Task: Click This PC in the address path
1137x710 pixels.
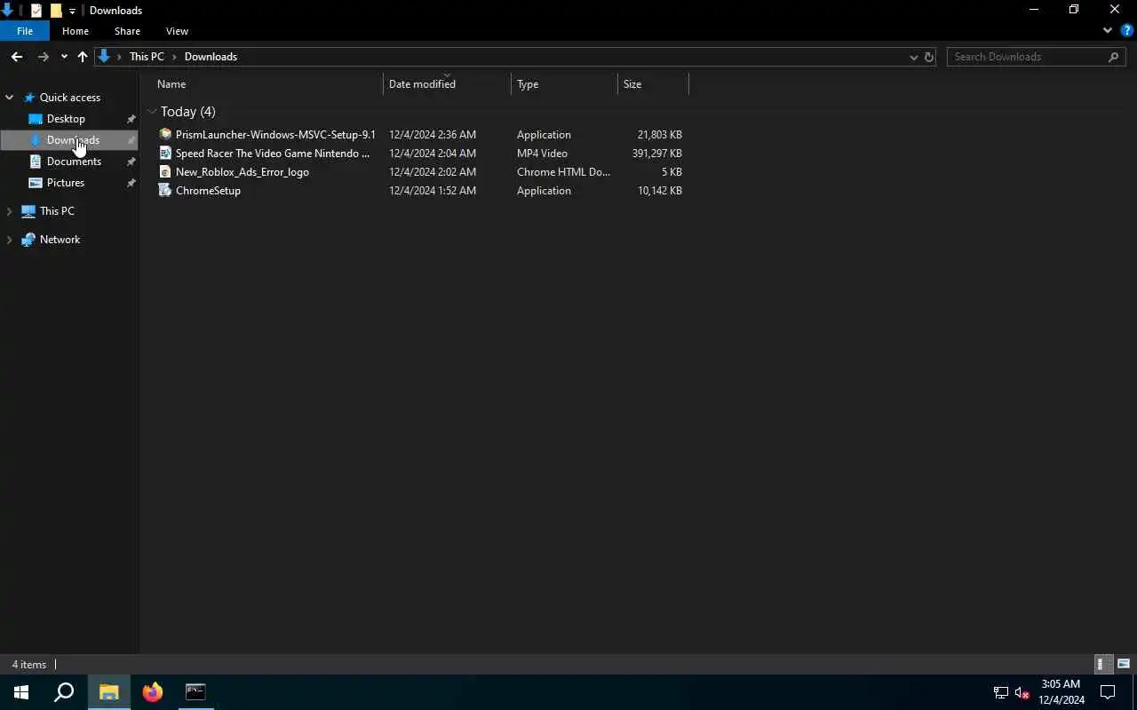Action: click(147, 57)
